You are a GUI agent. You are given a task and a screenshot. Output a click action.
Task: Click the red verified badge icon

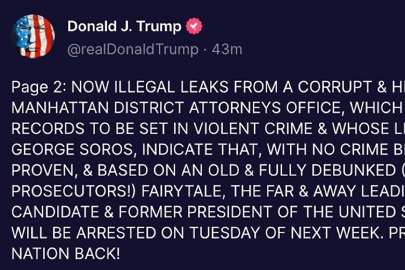194,26
